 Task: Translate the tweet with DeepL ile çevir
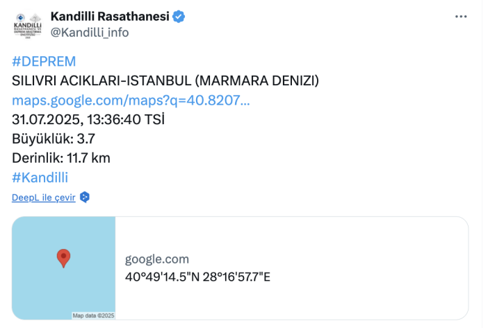click(43, 197)
